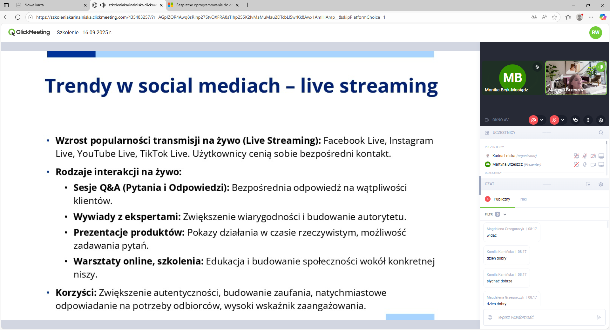Pop out the chat window icon

588,184
